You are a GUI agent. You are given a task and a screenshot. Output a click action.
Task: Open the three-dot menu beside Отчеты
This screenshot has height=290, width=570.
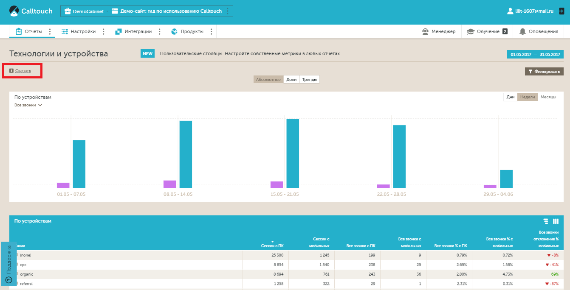click(50, 31)
